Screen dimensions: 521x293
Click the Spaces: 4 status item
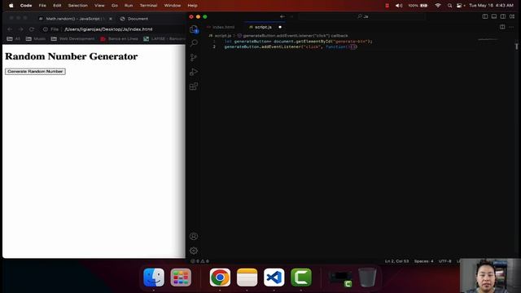pos(423,261)
